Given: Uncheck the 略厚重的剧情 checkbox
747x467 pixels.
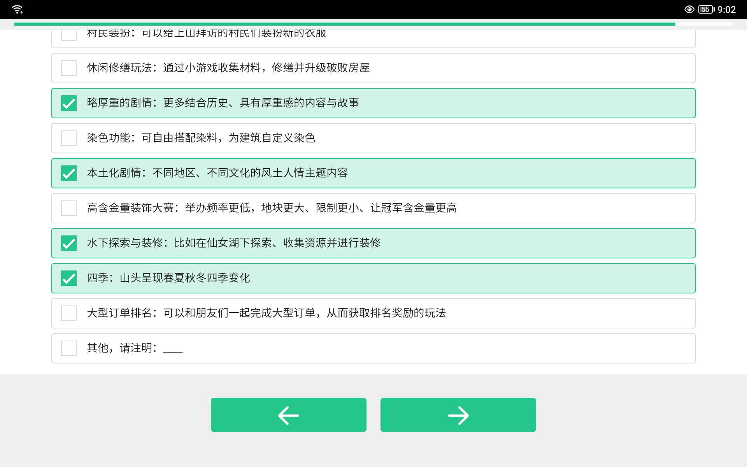Looking at the screenshot, I should pos(69,103).
